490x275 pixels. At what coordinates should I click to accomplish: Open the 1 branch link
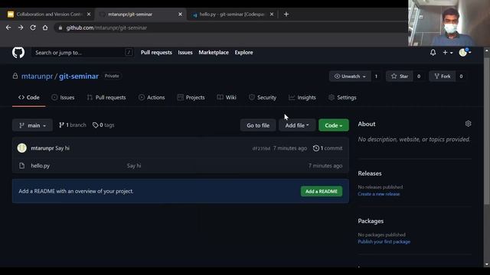point(73,125)
